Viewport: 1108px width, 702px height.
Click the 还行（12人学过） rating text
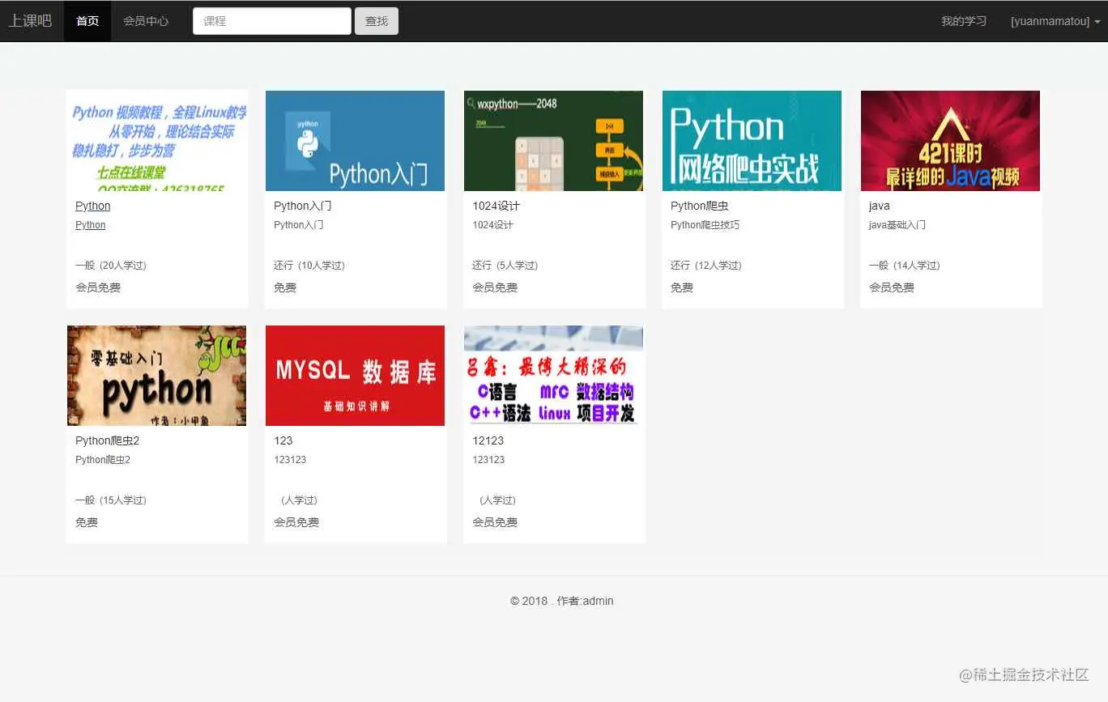[706, 266]
